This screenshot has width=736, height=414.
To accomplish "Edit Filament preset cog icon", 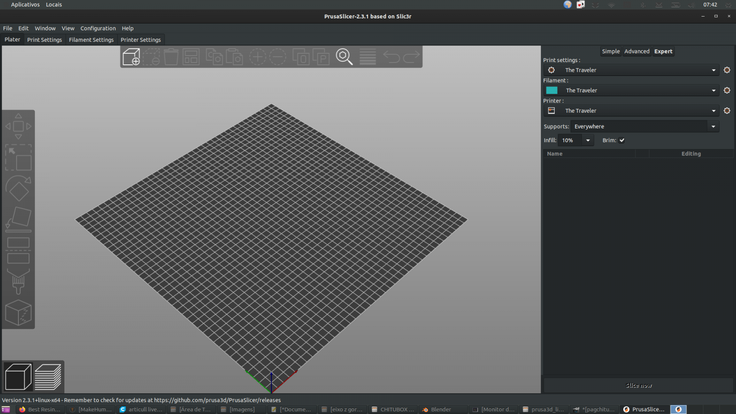I will pyautogui.click(x=727, y=90).
